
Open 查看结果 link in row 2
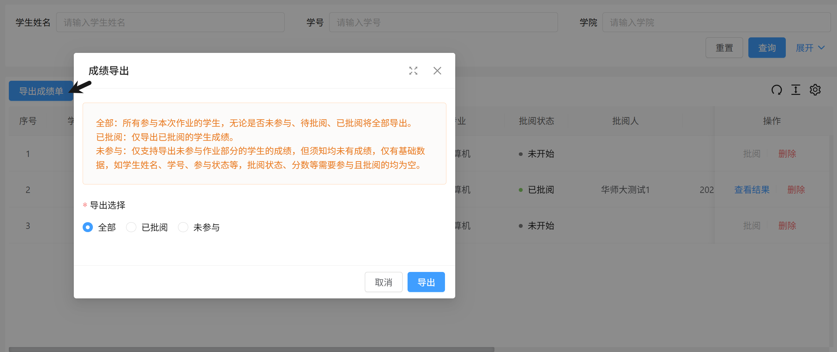752,190
